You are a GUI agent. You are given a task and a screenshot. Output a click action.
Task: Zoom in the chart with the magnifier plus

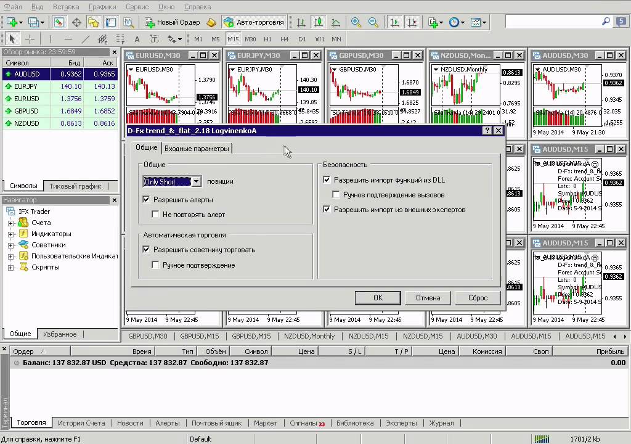tap(356, 22)
